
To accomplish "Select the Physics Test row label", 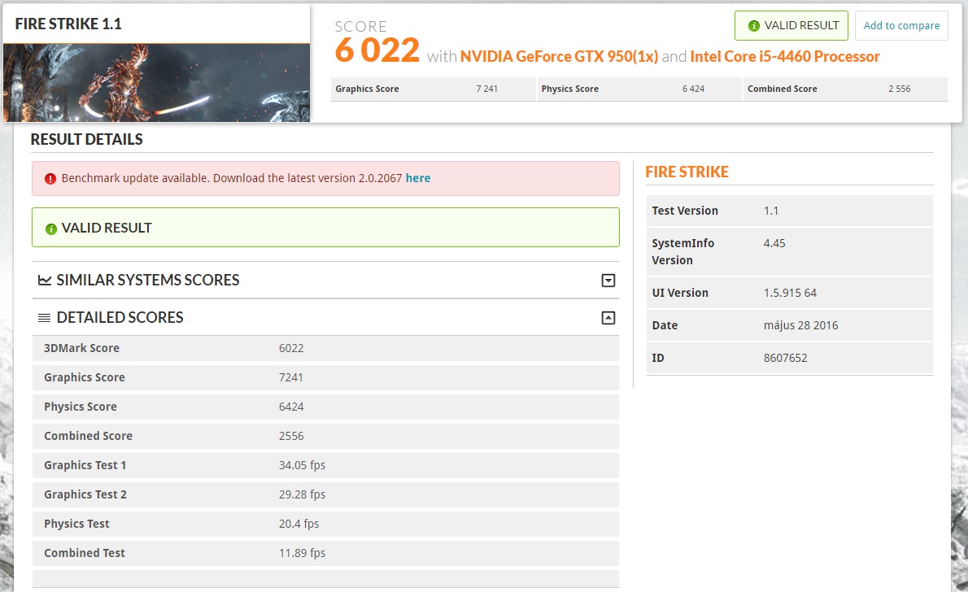I will click(76, 524).
